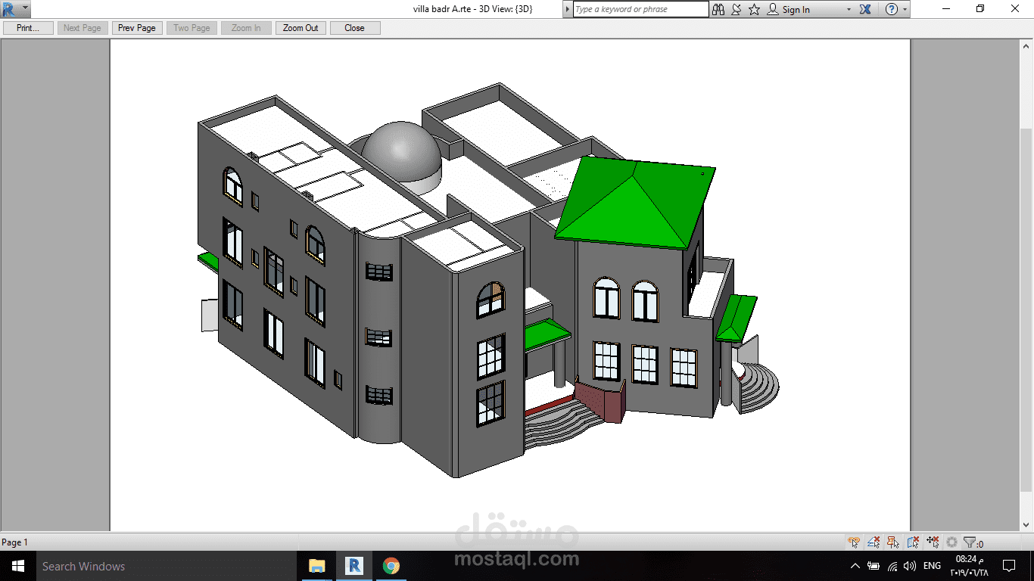Screen dimensions: 1034x581
Task: Open the Sign In dropdown arrow
Action: click(x=849, y=10)
